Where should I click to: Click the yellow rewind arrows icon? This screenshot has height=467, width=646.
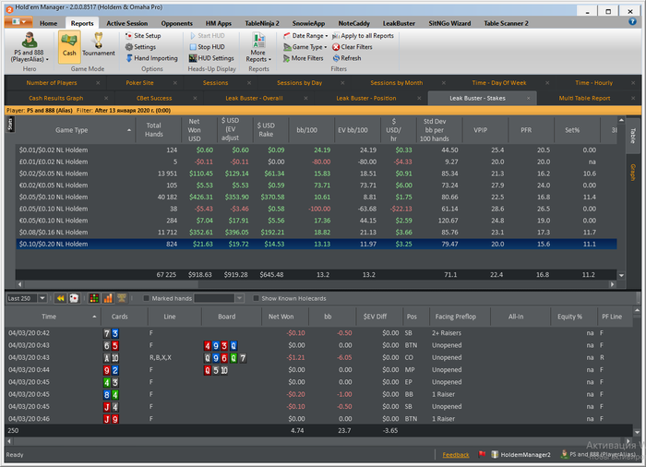click(61, 298)
